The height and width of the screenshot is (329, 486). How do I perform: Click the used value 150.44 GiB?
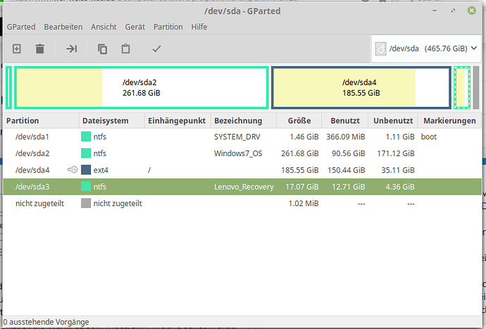347,170
